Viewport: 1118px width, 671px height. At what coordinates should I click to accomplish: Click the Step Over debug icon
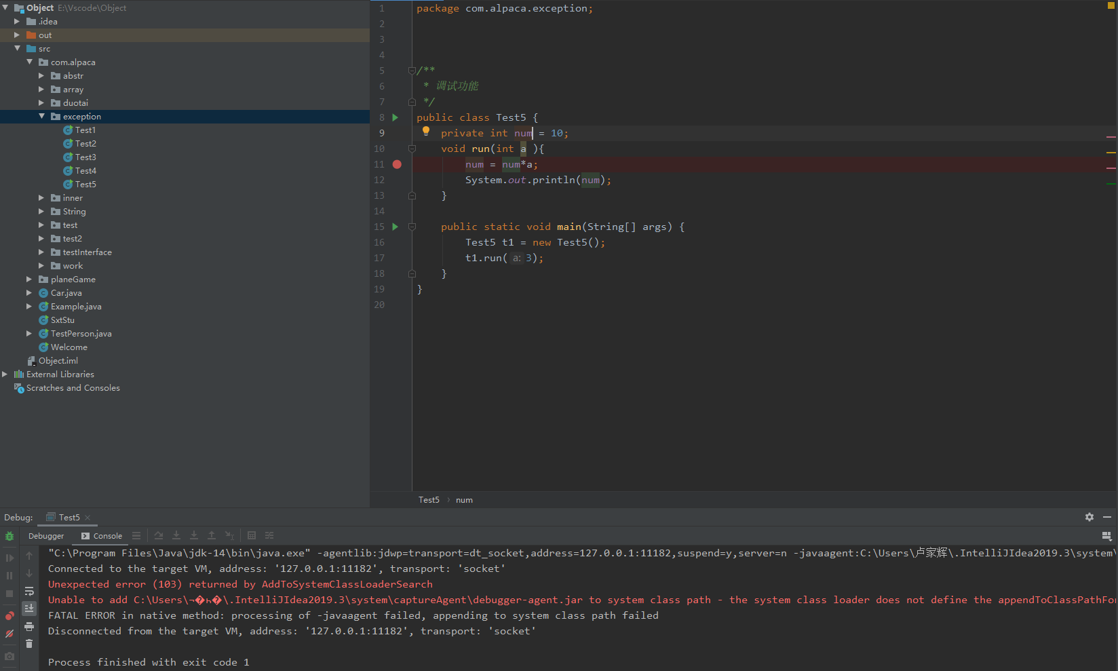click(159, 535)
